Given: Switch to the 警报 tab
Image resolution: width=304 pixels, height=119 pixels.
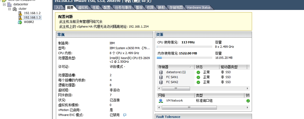Looking at the screenshot, I should point(139,7).
